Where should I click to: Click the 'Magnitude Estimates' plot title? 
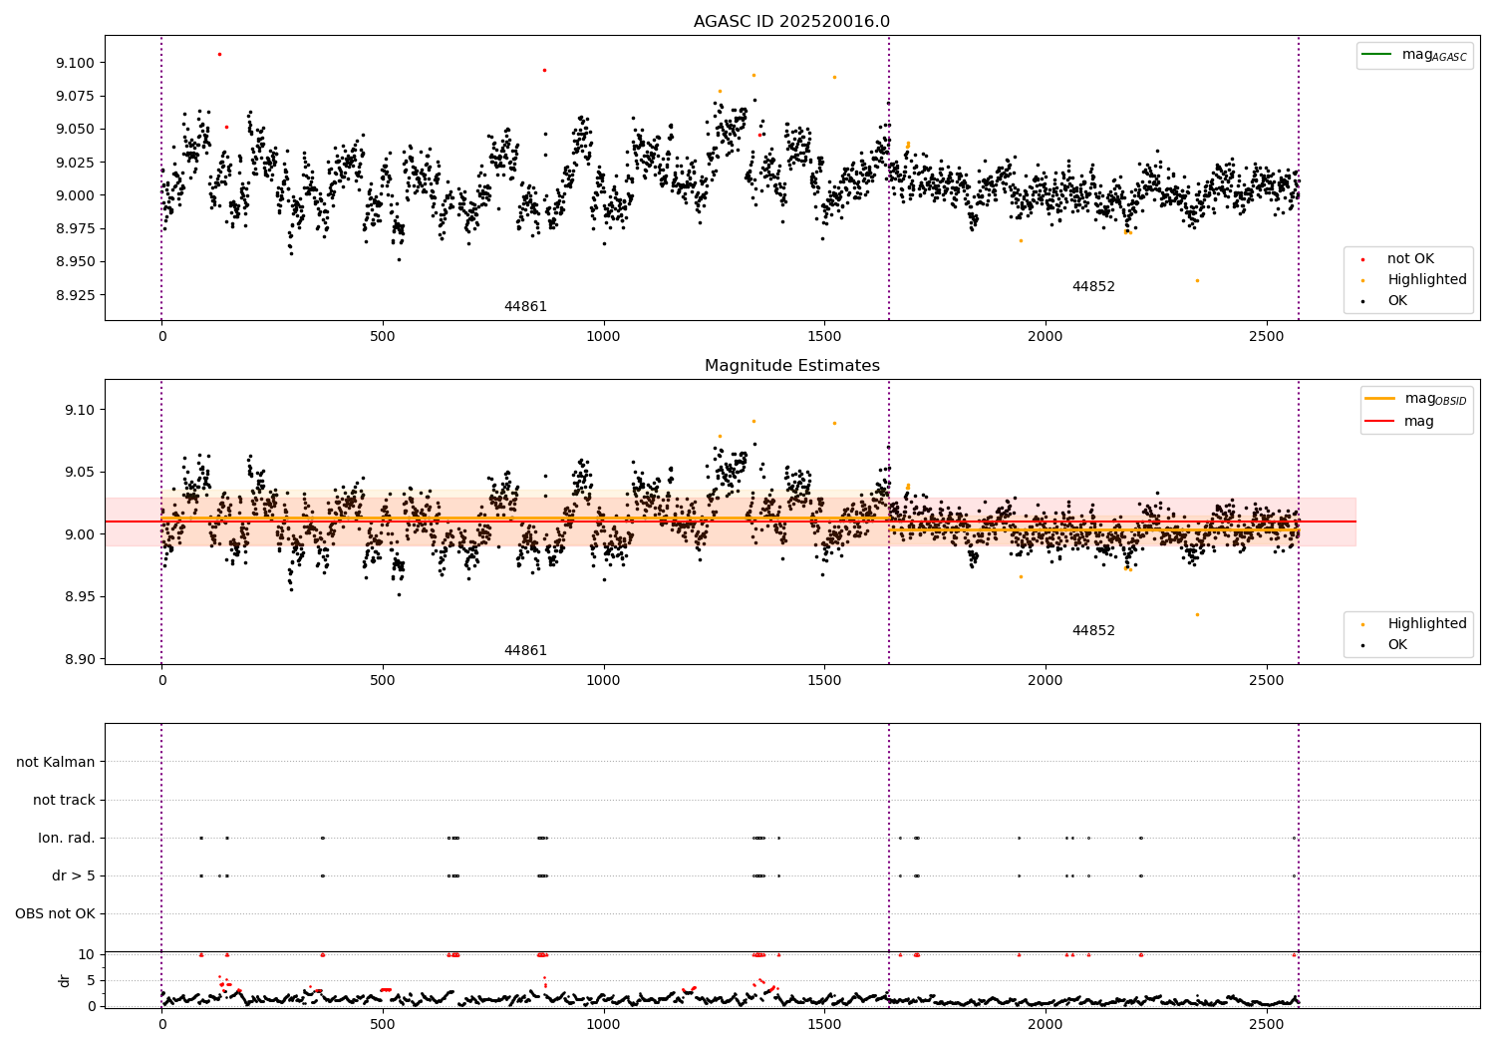pos(791,366)
